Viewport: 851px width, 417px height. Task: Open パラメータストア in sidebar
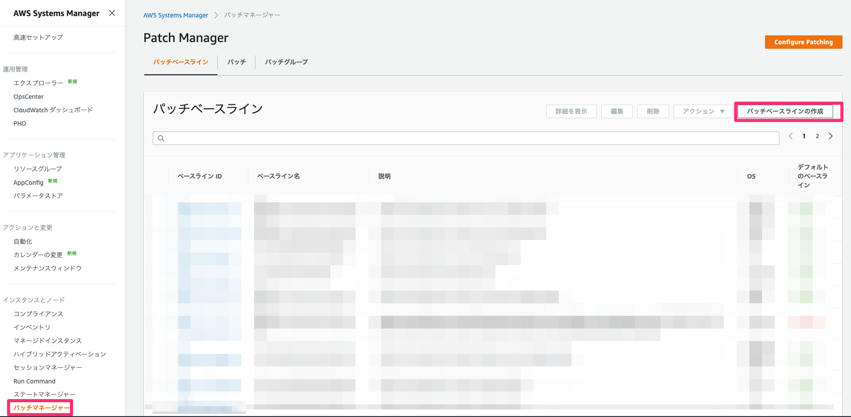click(38, 196)
